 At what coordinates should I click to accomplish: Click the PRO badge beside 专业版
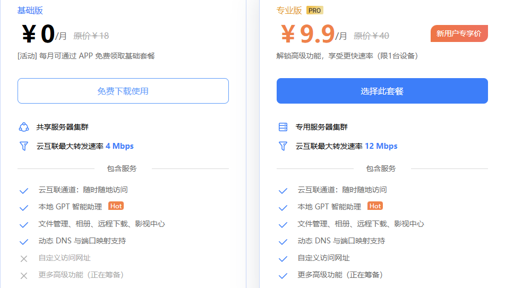pos(315,11)
